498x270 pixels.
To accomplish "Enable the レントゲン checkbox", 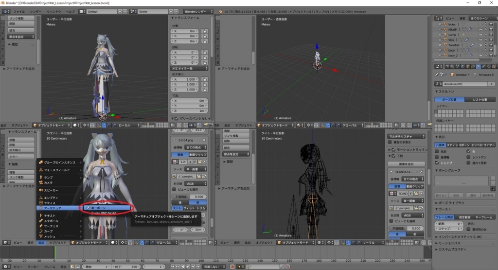I will (468, 157).
